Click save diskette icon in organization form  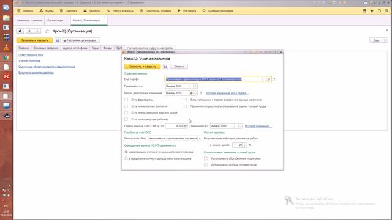(58, 40)
